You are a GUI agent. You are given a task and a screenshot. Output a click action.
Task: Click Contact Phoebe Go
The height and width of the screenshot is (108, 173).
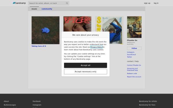[134, 65]
